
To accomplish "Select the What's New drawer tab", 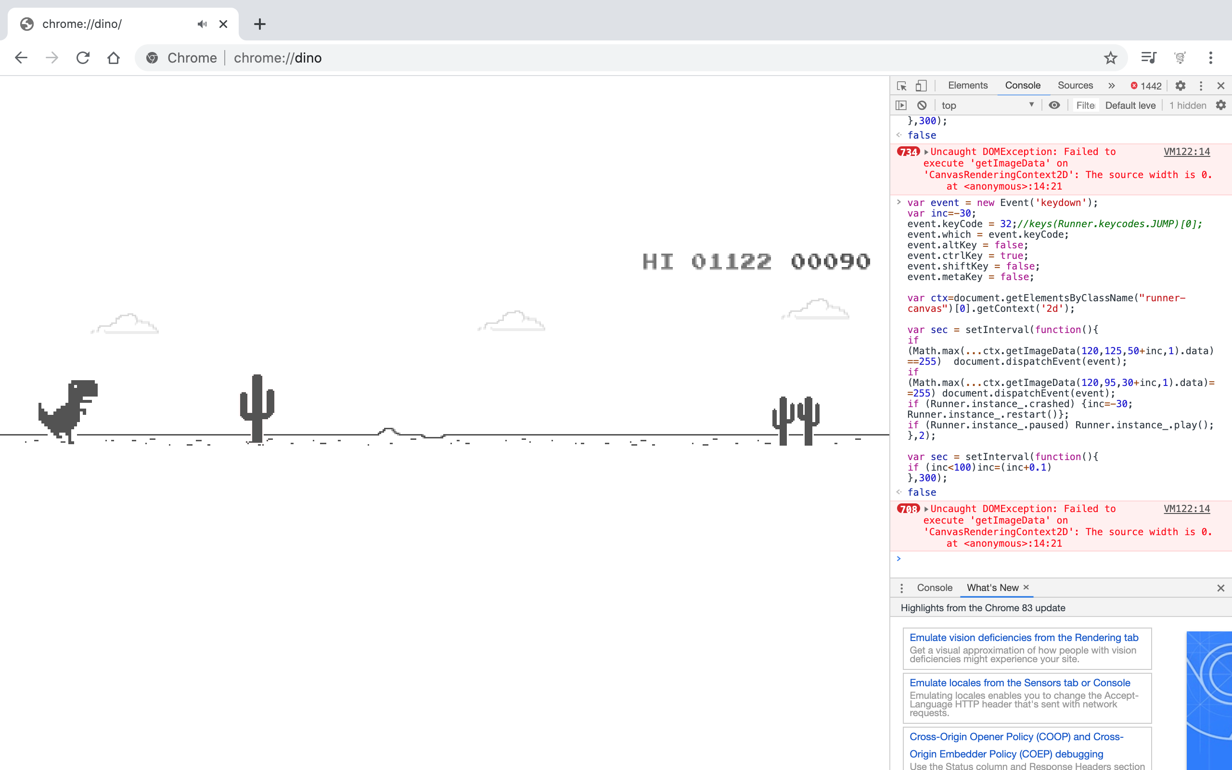I will 992,588.
